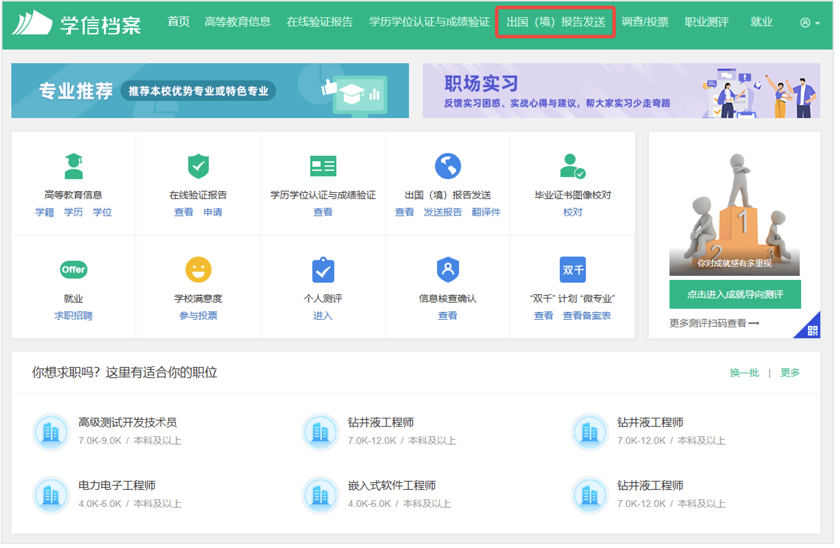This screenshot has width=840, height=548.
Task: Click the green Offer 就业 icon
Action: point(74,270)
